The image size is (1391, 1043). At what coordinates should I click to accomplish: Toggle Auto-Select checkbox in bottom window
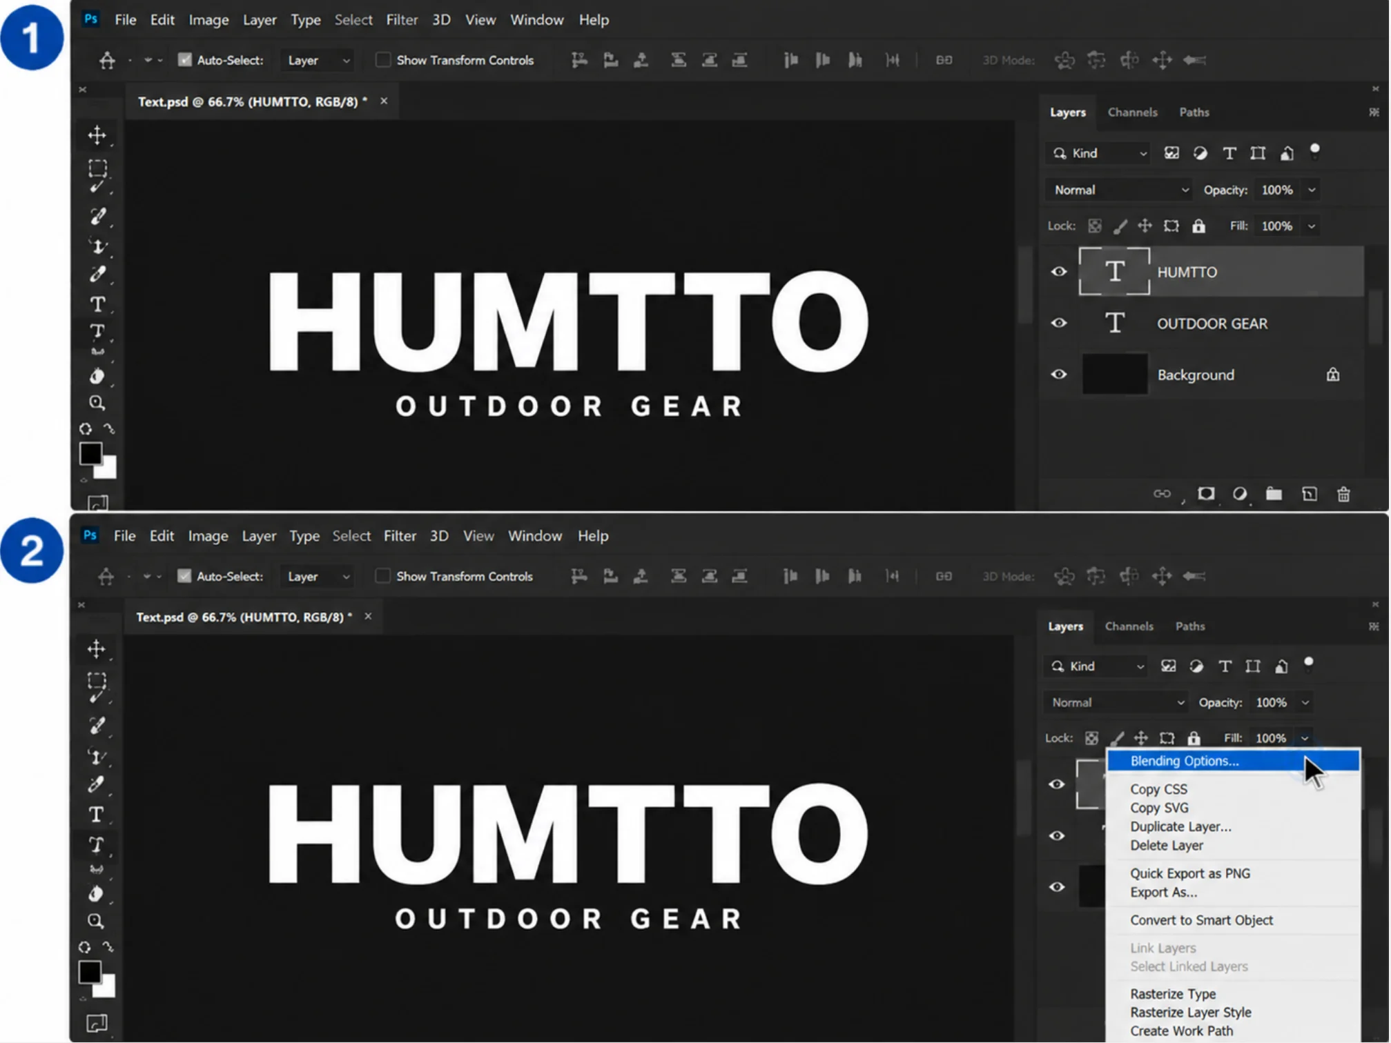click(x=184, y=576)
